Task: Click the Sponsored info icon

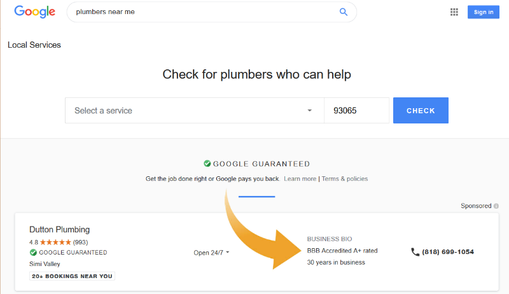Action: pos(496,206)
